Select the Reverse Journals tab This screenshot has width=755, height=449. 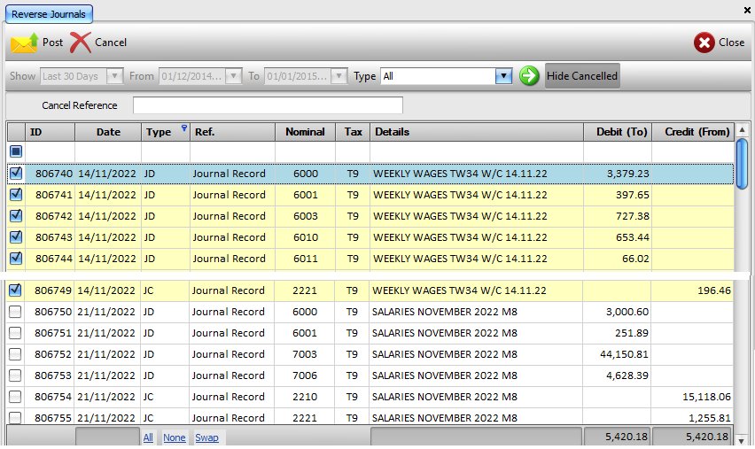coord(47,12)
